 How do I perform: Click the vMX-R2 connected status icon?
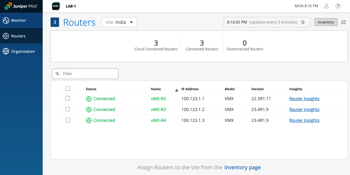click(x=89, y=99)
